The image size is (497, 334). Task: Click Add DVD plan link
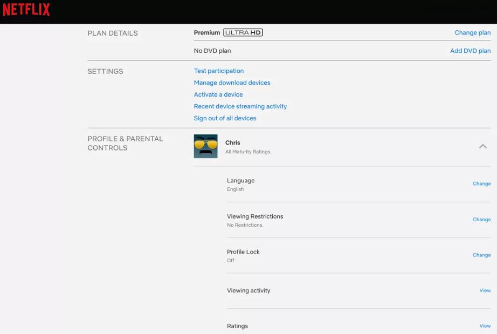pyautogui.click(x=470, y=51)
